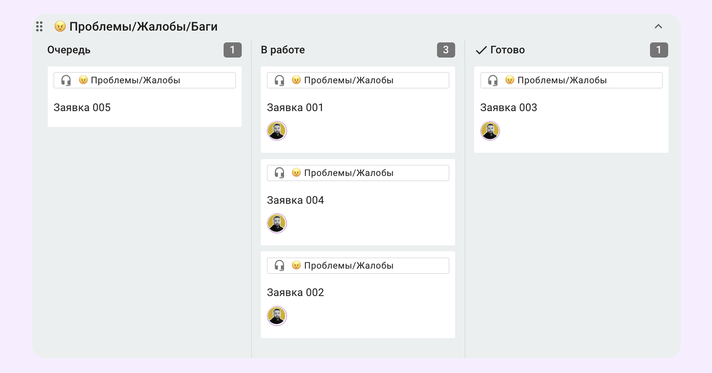Click the angry emoji in the board title
Image resolution: width=712 pixels, height=373 pixels.
[60, 26]
